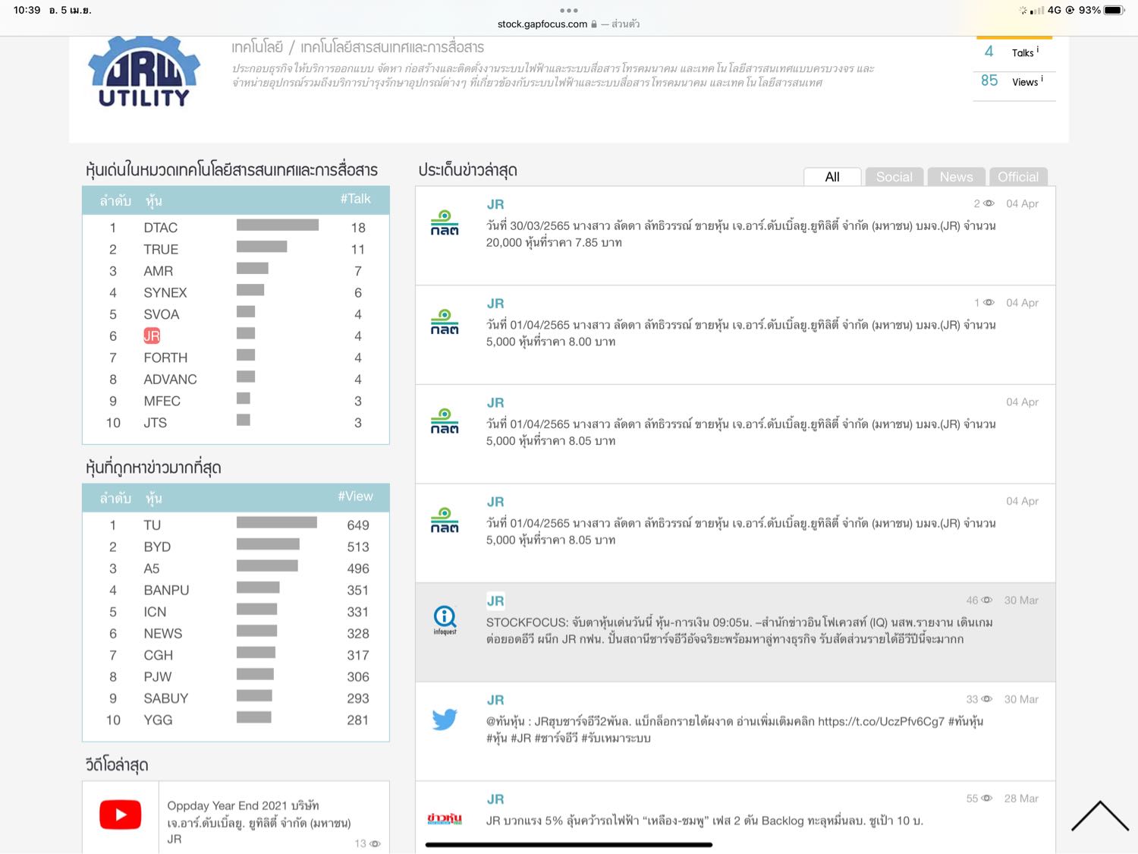
Task: Select SYNEX from the sector ranking list
Action: click(x=165, y=293)
